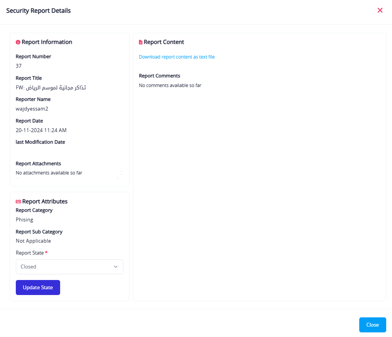Click the attachments scroll up arrow

click(x=121, y=171)
